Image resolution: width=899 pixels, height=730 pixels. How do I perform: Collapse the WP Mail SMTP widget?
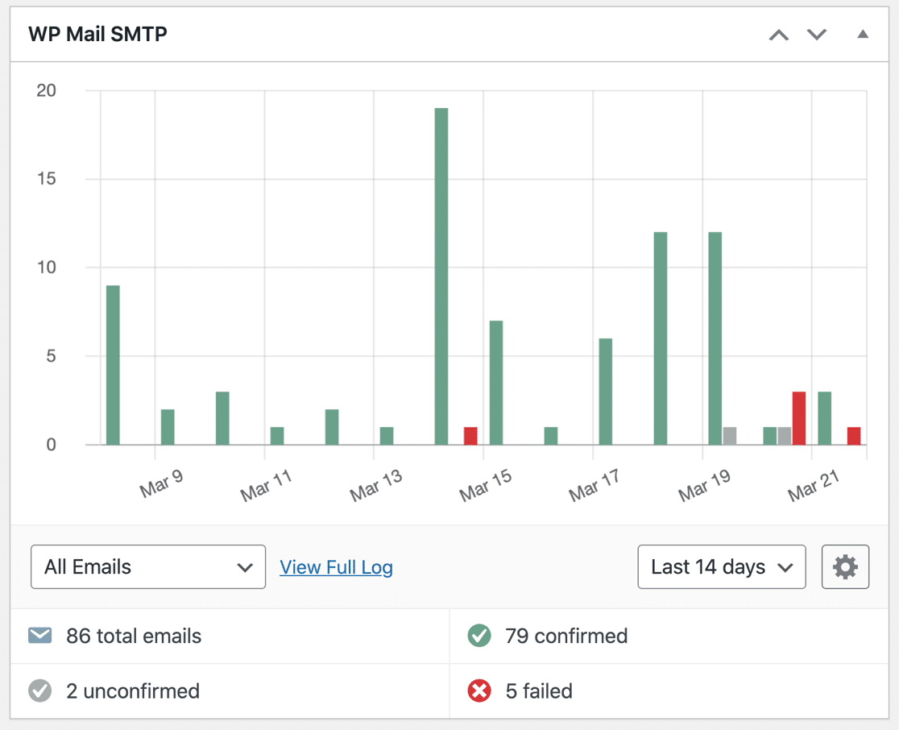pyautogui.click(x=861, y=35)
